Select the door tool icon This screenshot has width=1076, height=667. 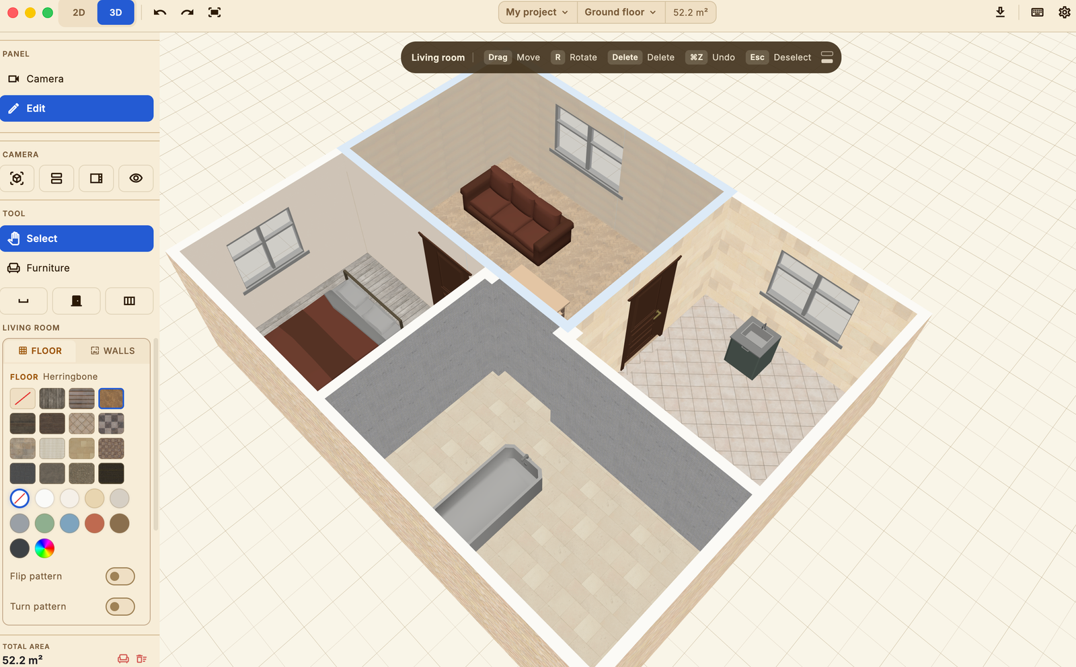coord(77,301)
